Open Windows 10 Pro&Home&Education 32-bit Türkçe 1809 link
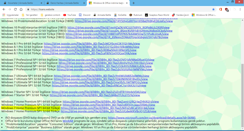Screen dimensions: 244x131 [x=124, y=21]
